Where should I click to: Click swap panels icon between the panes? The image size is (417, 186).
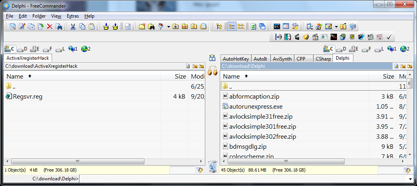212,58
